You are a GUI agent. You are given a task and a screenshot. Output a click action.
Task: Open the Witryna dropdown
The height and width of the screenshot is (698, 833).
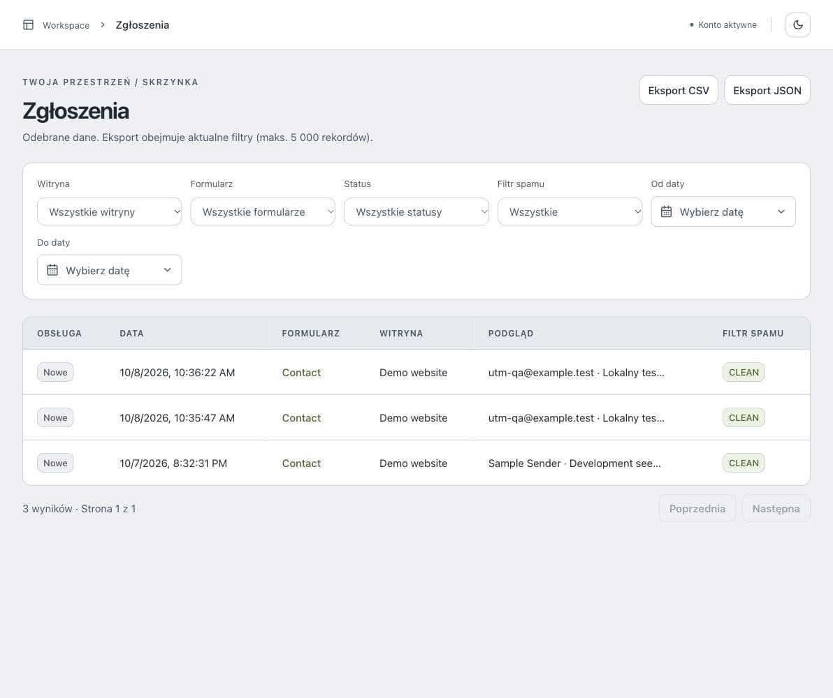click(x=110, y=211)
